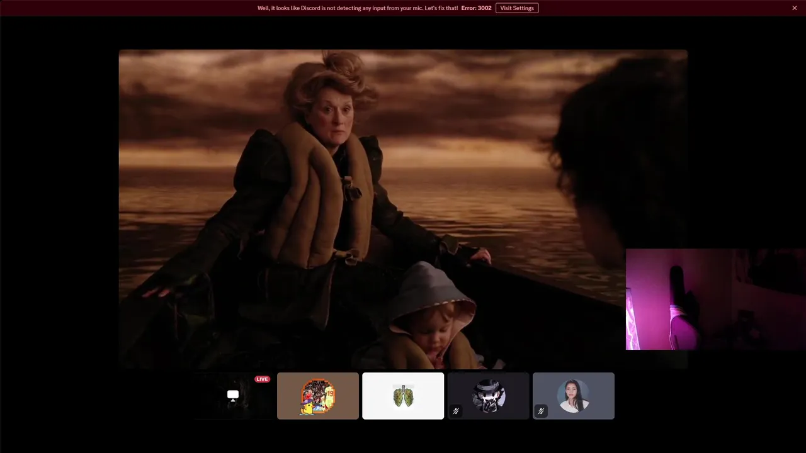Select participant tile with woman portrait avatar
Image resolution: width=806 pixels, height=453 pixels.
(x=574, y=396)
